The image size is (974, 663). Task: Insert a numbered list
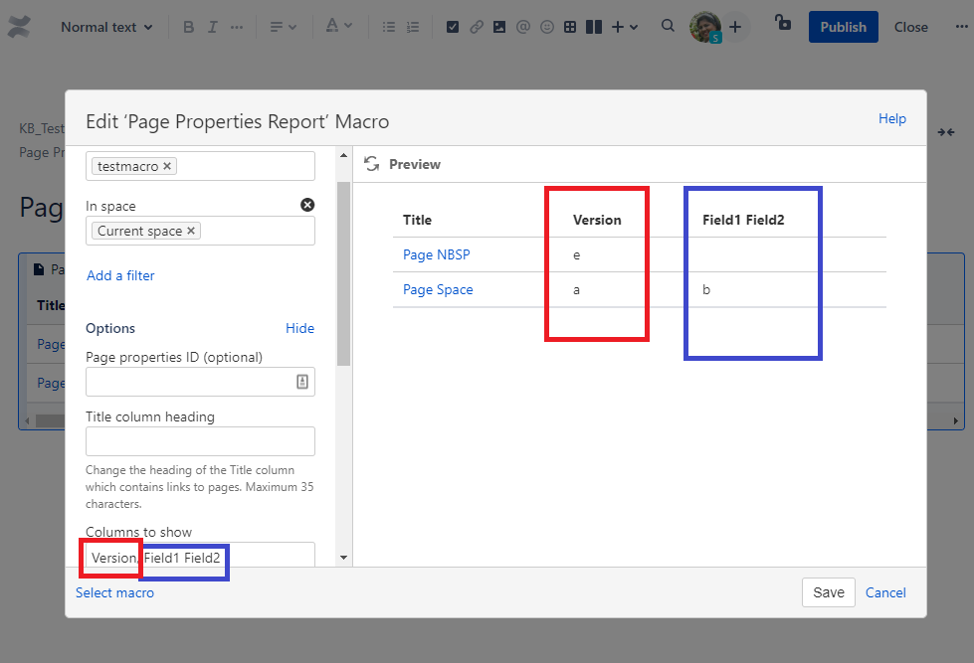[413, 27]
